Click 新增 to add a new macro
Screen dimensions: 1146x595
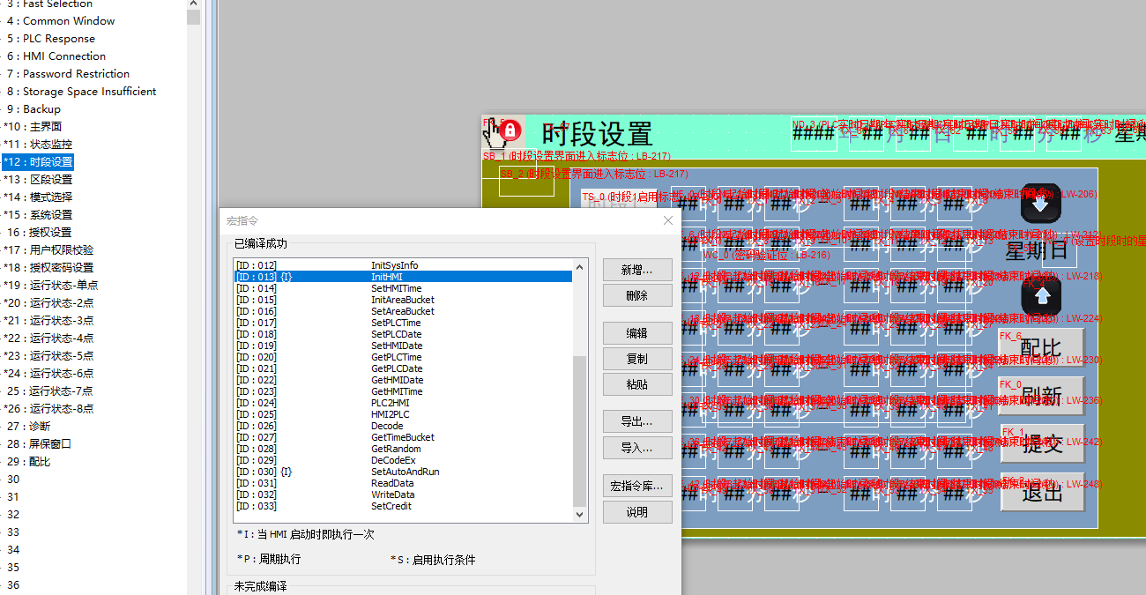(637, 270)
